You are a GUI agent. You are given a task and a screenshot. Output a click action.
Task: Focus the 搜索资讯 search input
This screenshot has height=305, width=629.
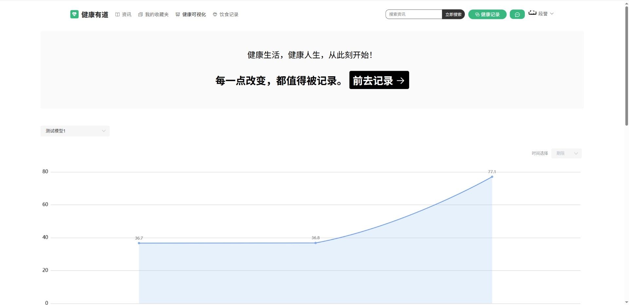(414, 14)
